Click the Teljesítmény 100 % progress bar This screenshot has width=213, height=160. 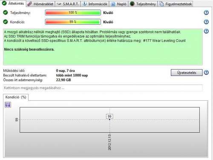click(73, 12)
